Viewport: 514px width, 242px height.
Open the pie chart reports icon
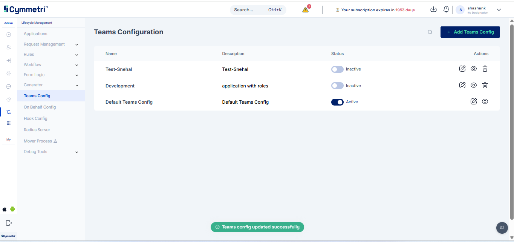click(x=9, y=99)
